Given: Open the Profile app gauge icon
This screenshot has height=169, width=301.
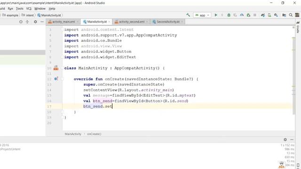Looking at the screenshot, I should tap(242, 15).
